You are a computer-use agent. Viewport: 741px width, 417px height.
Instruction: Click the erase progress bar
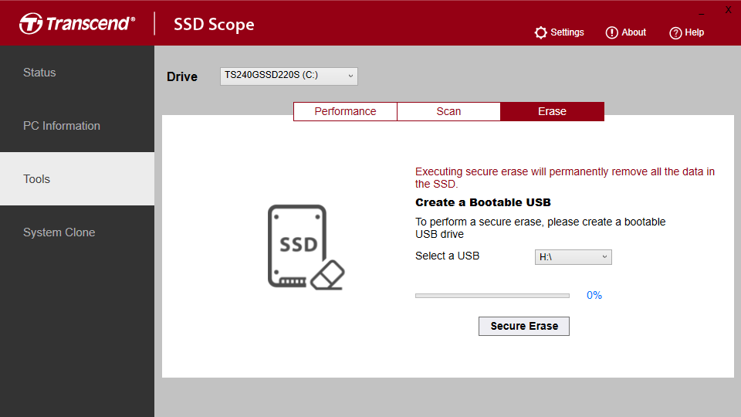pos(492,296)
